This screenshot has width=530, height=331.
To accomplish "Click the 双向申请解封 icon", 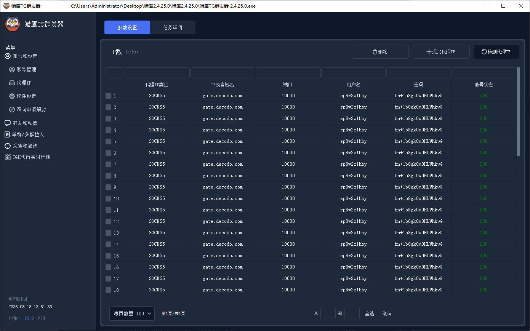I will point(12,109).
